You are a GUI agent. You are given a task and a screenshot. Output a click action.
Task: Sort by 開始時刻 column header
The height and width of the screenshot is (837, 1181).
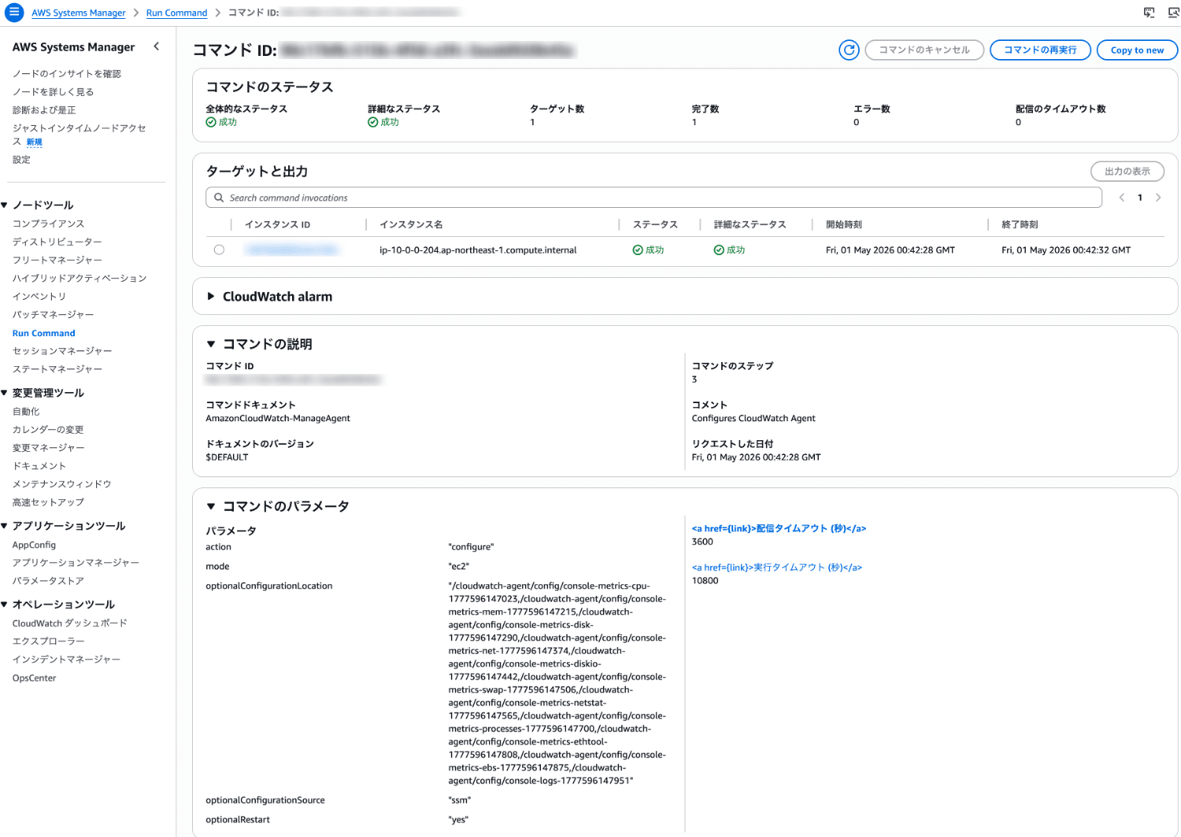(843, 224)
